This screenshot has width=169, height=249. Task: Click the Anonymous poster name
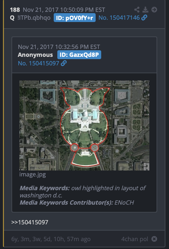[35, 55]
